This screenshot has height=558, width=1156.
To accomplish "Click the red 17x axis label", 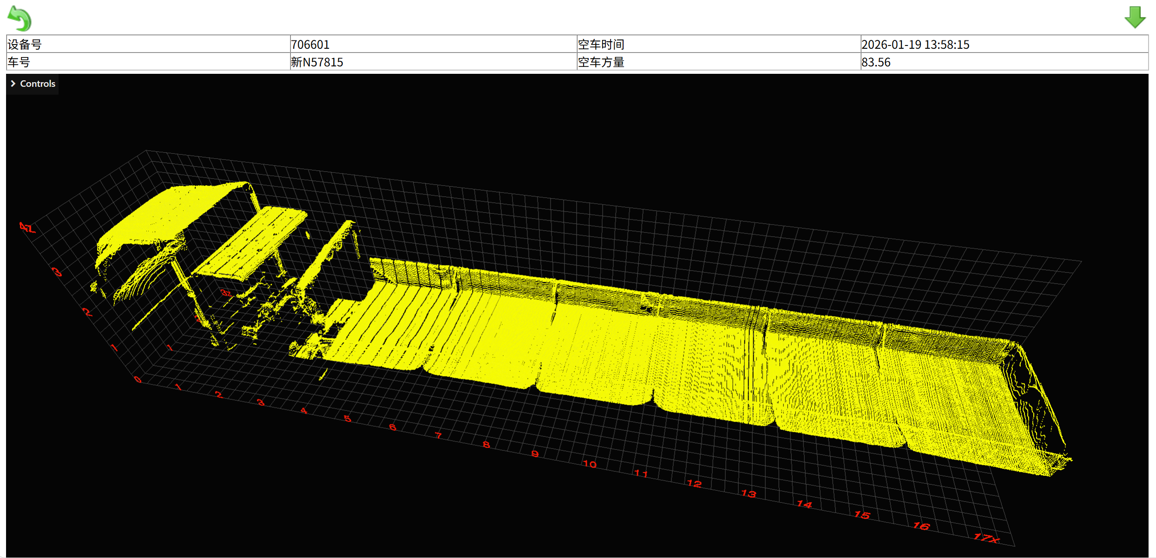I will point(986,538).
